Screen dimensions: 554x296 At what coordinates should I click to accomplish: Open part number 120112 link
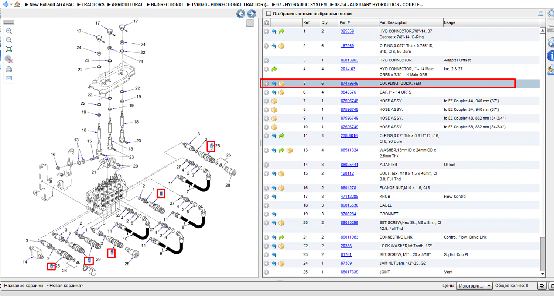[x=347, y=173]
